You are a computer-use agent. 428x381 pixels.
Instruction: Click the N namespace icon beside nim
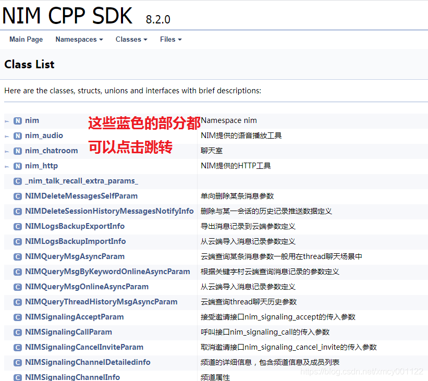pos(18,121)
